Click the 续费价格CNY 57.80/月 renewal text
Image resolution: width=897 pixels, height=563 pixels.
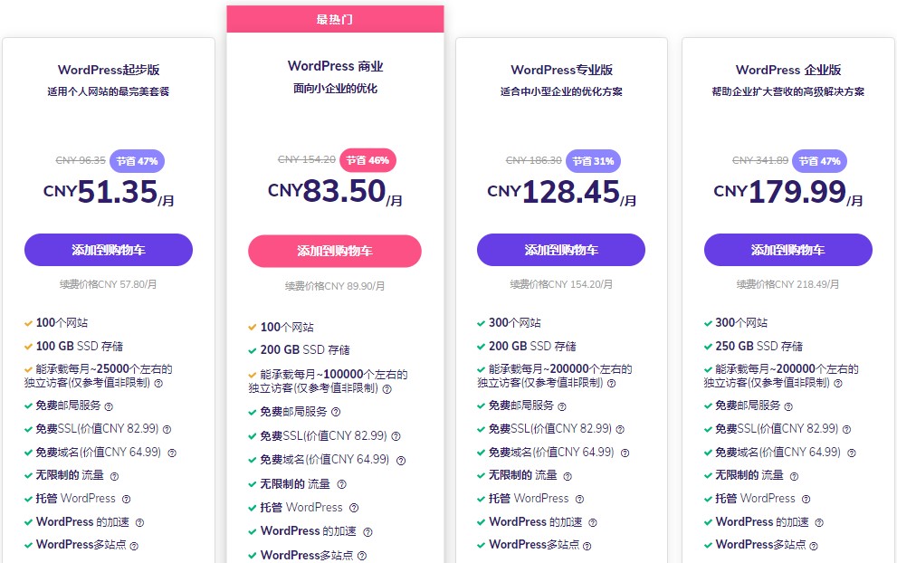point(109,283)
